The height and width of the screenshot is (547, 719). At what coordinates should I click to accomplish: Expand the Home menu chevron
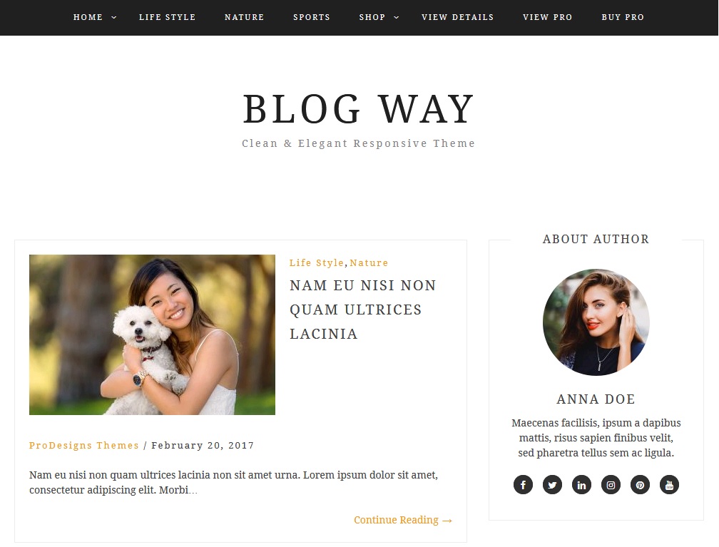[x=114, y=17]
